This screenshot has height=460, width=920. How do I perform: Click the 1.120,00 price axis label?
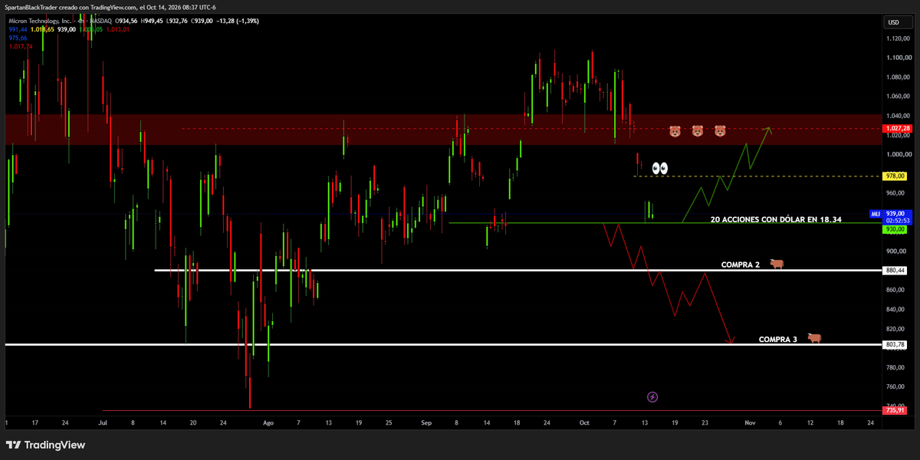coord(896,38)
